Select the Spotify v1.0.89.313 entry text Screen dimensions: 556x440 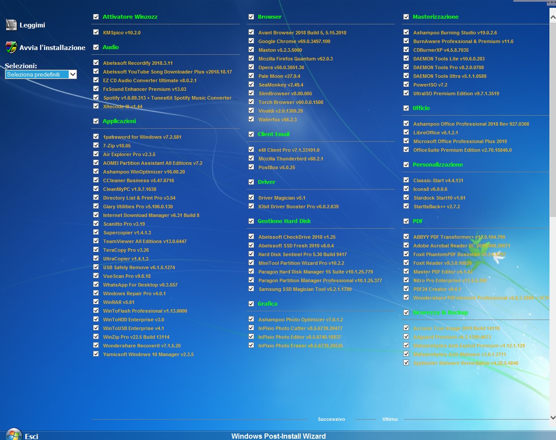click(171, 98)
